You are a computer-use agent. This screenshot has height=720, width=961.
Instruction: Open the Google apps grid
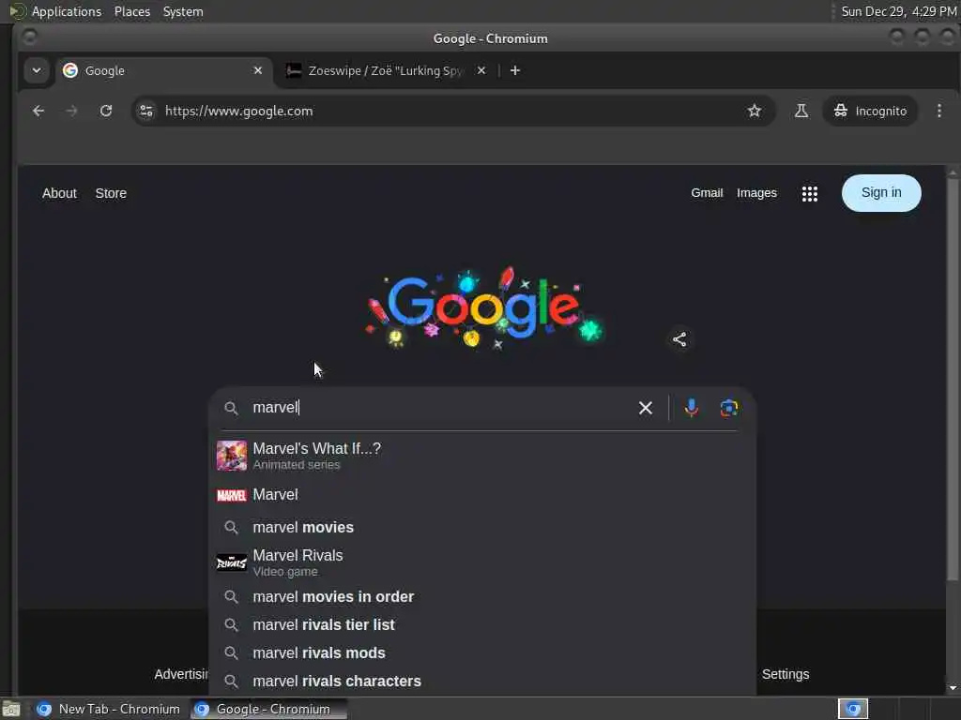(x=810, y=193)
